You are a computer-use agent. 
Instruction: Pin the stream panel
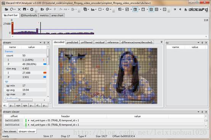[x=44, y=43]
